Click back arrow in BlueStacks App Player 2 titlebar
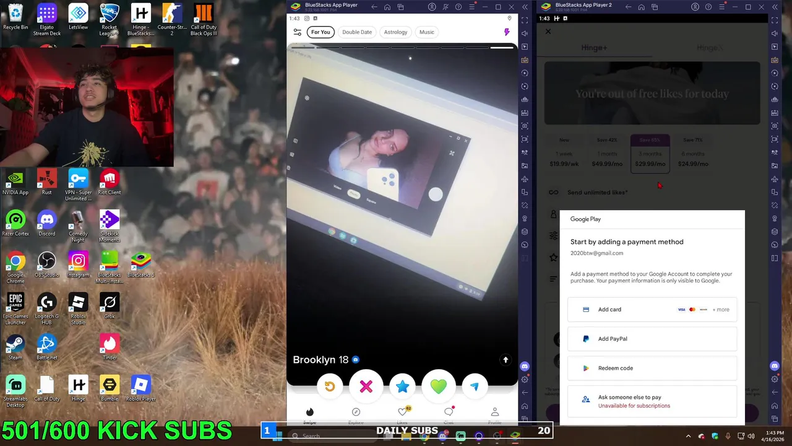Viewport: 792px width, 446px height. [x=629, y=7]
